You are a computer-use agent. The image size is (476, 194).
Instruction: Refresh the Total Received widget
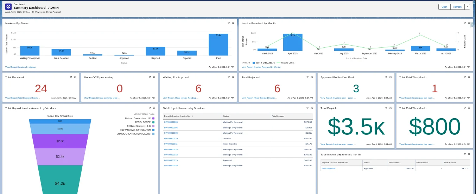pyautogui.click(x=71, y=77)
